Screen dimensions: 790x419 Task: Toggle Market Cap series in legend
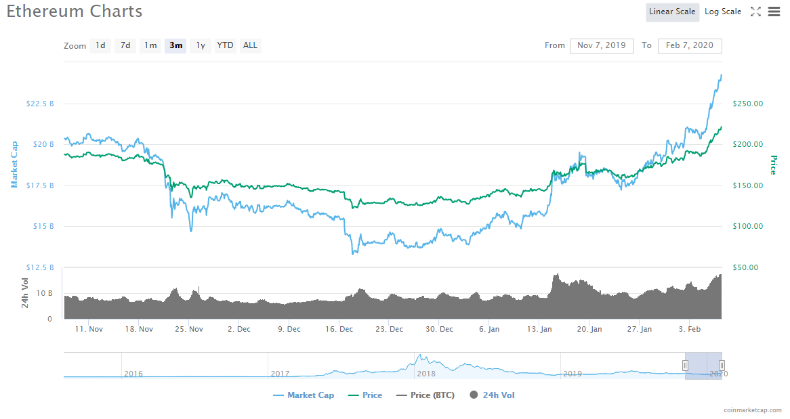(x=304, y=395)
